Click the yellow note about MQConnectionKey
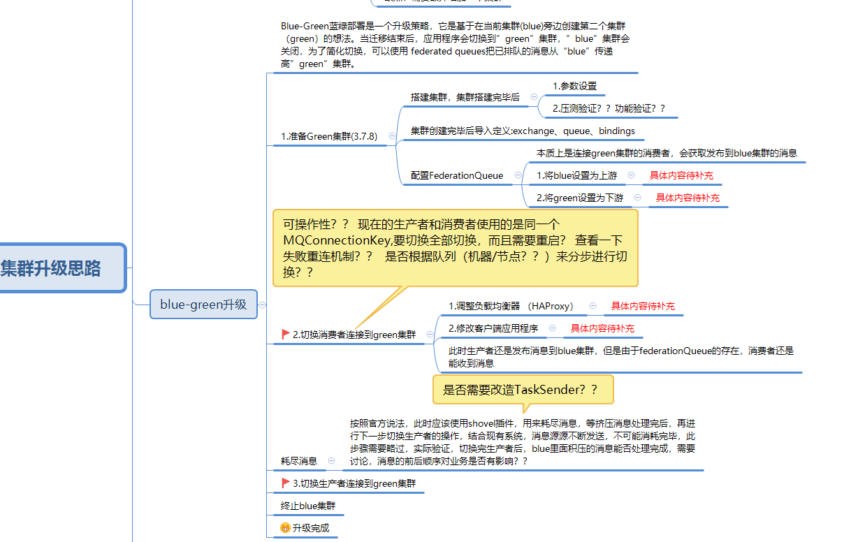The width and height of the screenshot is (851, 542). [455, 248]
